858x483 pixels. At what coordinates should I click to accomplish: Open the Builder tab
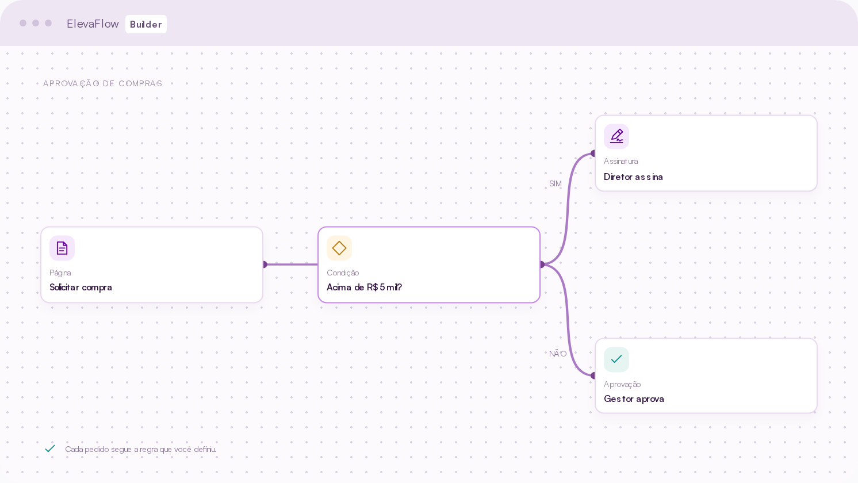coord(146,24)
